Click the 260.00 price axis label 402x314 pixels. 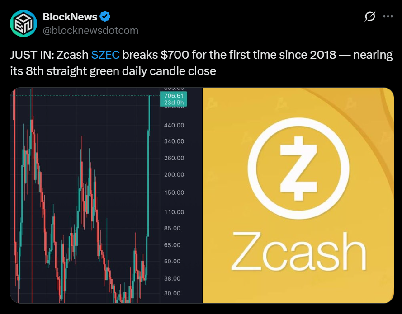[x=174, y=158]
